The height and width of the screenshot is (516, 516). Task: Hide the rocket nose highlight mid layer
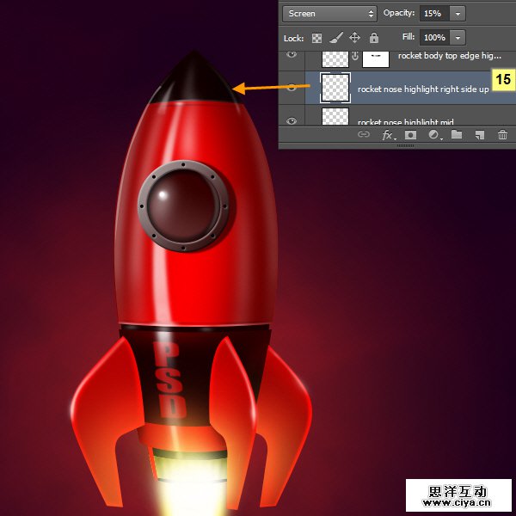click(292, 121)
